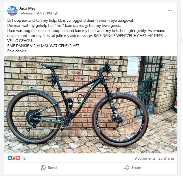
Task: Click the public globe audience icon
Action: click(56, 13)
